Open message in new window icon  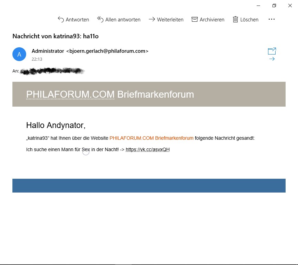pos(272,51)
